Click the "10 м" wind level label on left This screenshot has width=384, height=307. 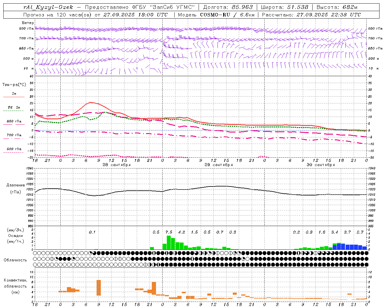pos(28,68)
